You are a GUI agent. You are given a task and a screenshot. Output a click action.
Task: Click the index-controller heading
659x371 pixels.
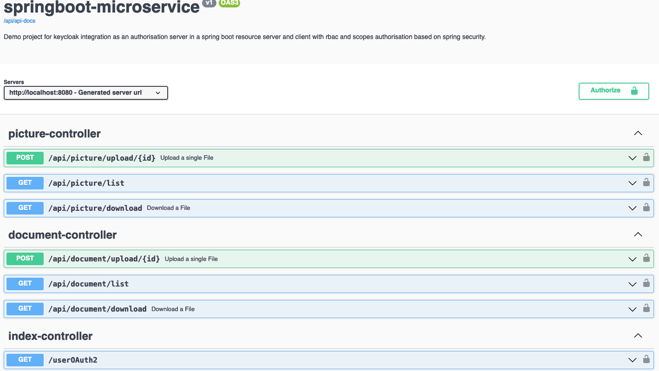tap(51, 336)
